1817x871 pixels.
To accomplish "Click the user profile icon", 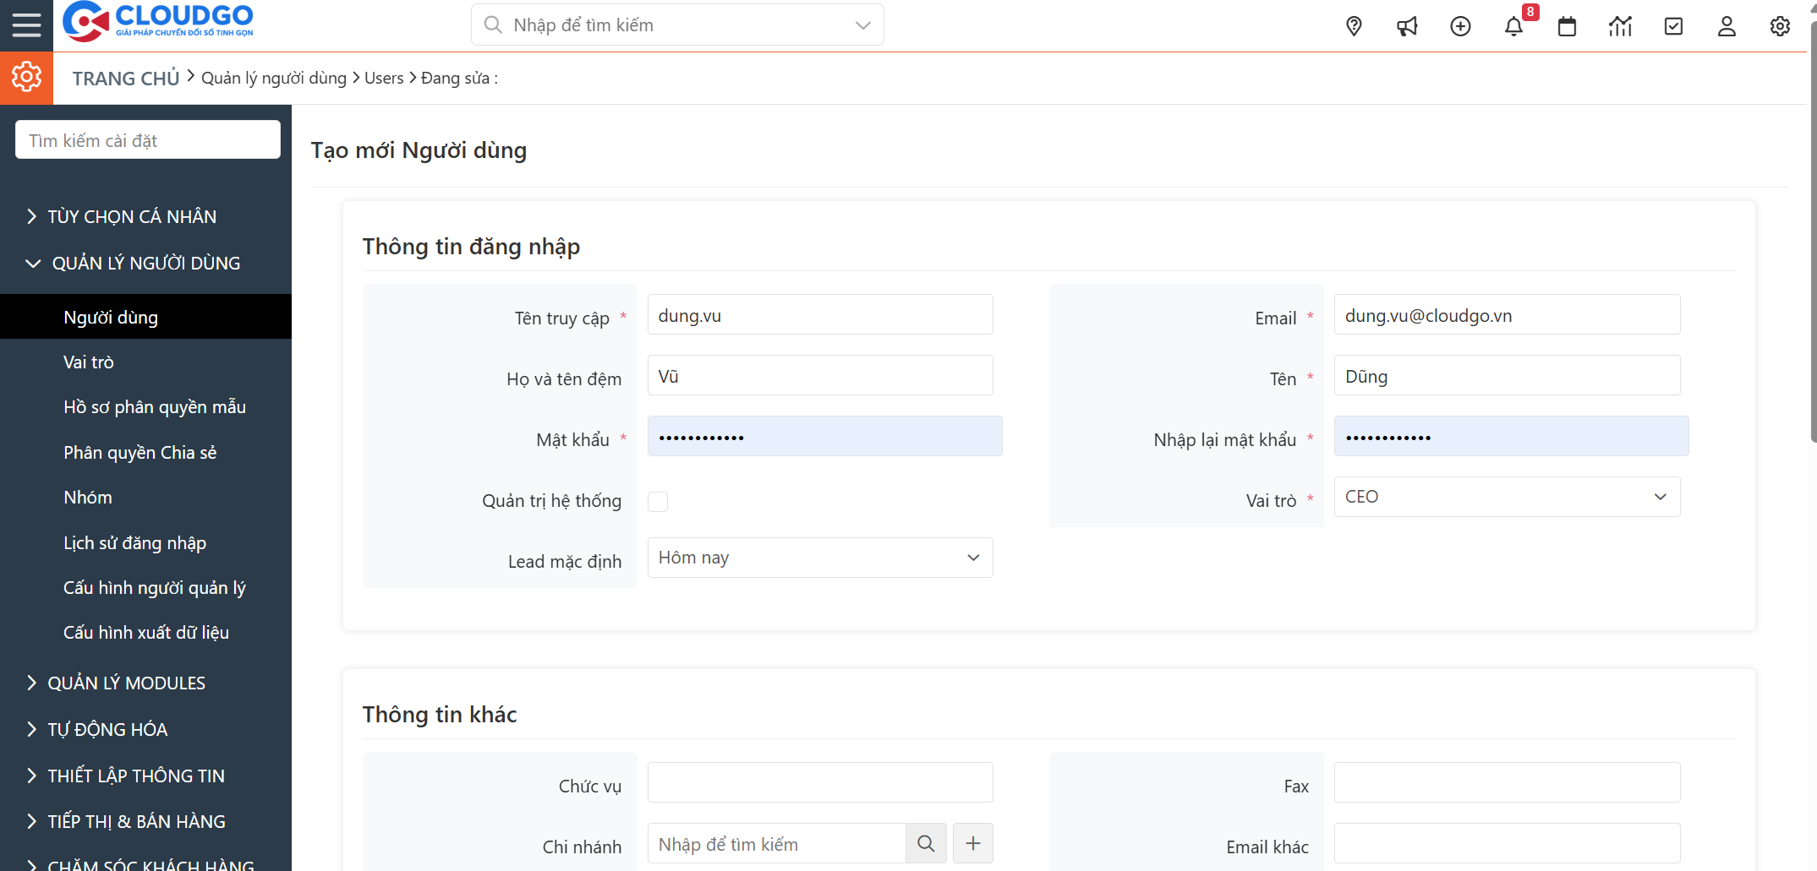I will (x=1727, y=26).
